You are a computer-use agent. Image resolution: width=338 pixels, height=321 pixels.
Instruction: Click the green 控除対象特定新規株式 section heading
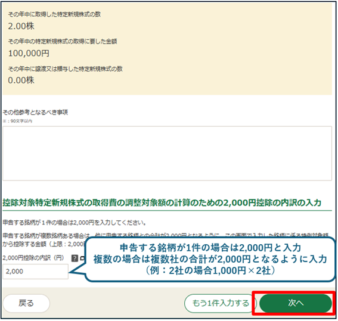[162, 202]
